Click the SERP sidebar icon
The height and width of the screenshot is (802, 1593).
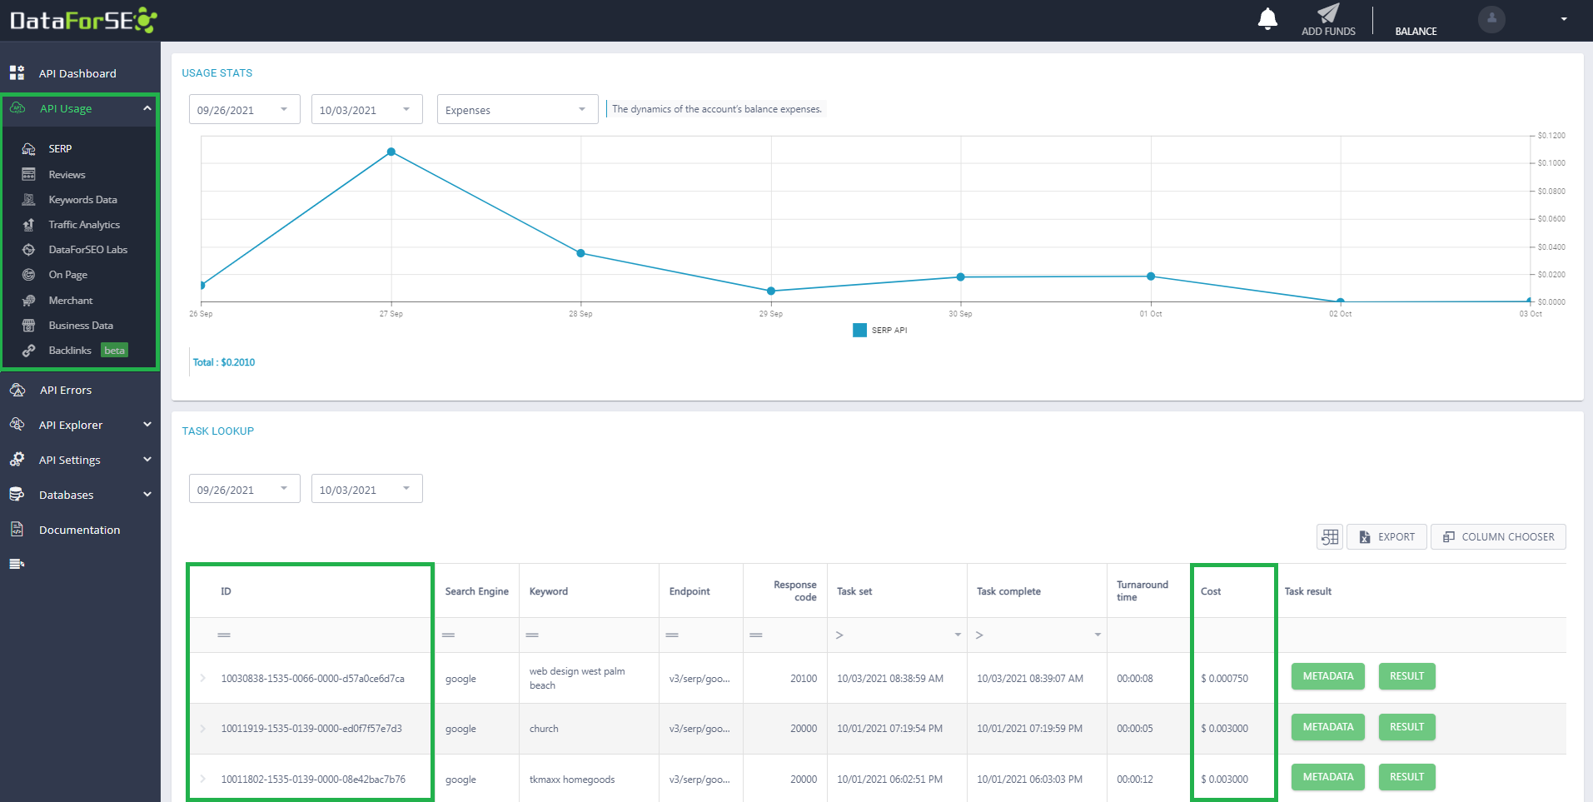click(x=28, y=149)
